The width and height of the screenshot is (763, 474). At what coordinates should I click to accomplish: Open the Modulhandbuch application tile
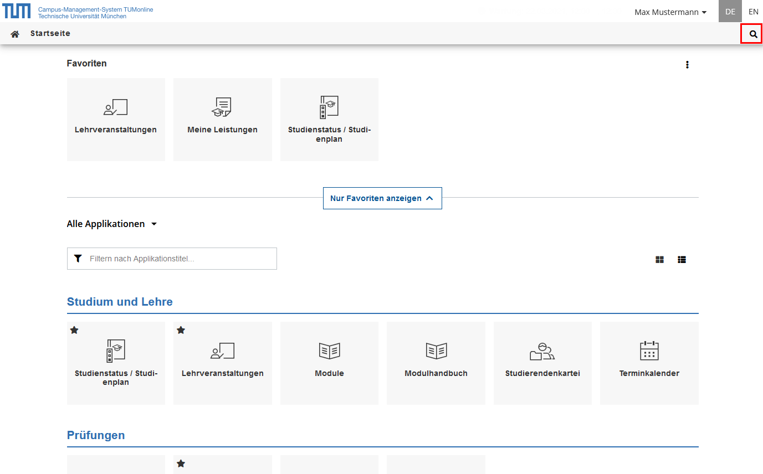tap(436, 363)
